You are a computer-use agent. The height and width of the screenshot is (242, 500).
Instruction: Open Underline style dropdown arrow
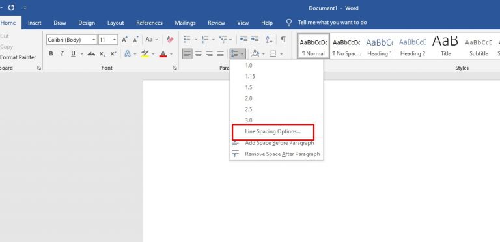pos(81,54)
